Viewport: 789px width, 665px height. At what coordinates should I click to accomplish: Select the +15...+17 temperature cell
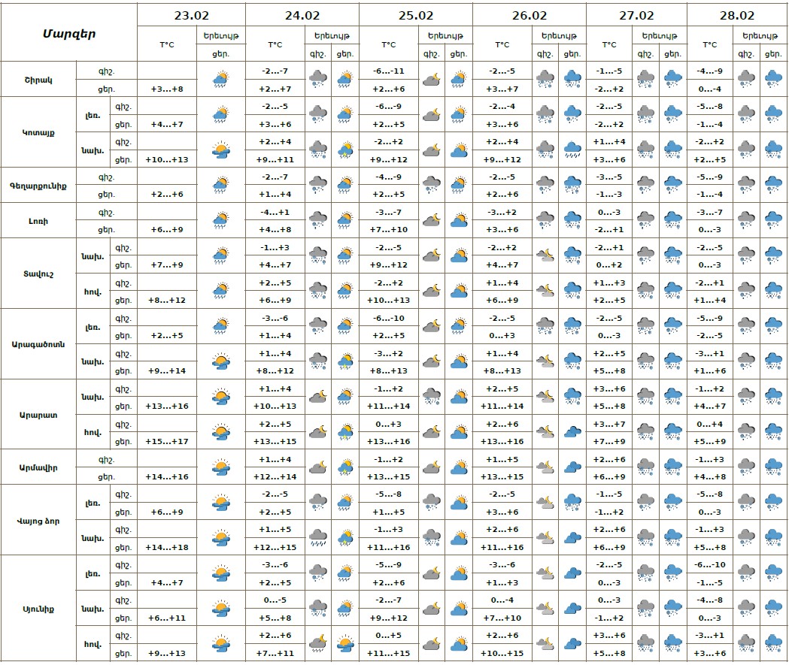click(x=170, y=441)
